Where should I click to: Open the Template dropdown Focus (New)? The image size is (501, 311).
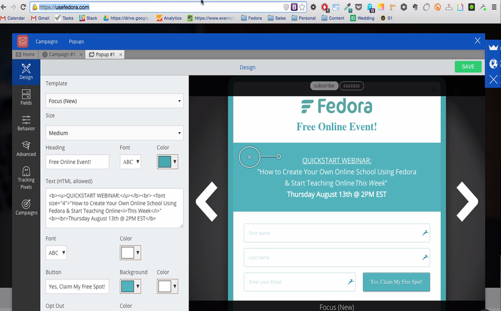tap(114, 101)
